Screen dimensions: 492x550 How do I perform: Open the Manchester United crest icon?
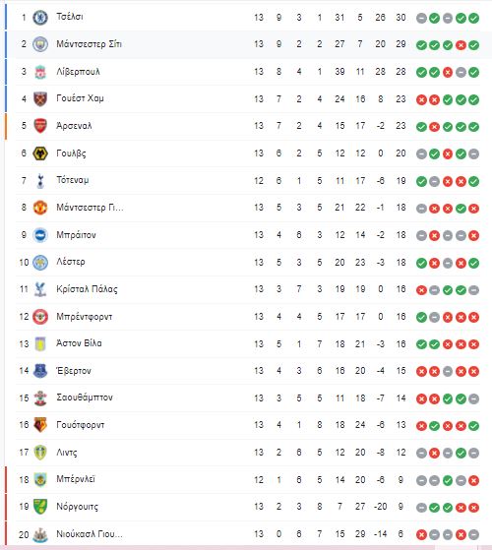40,208
